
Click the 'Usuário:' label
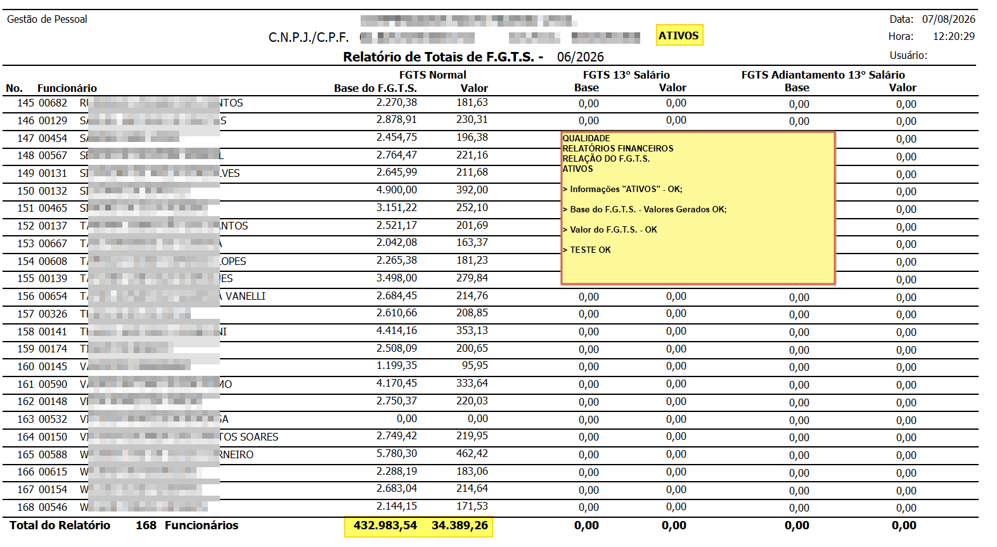pos(908,55)
